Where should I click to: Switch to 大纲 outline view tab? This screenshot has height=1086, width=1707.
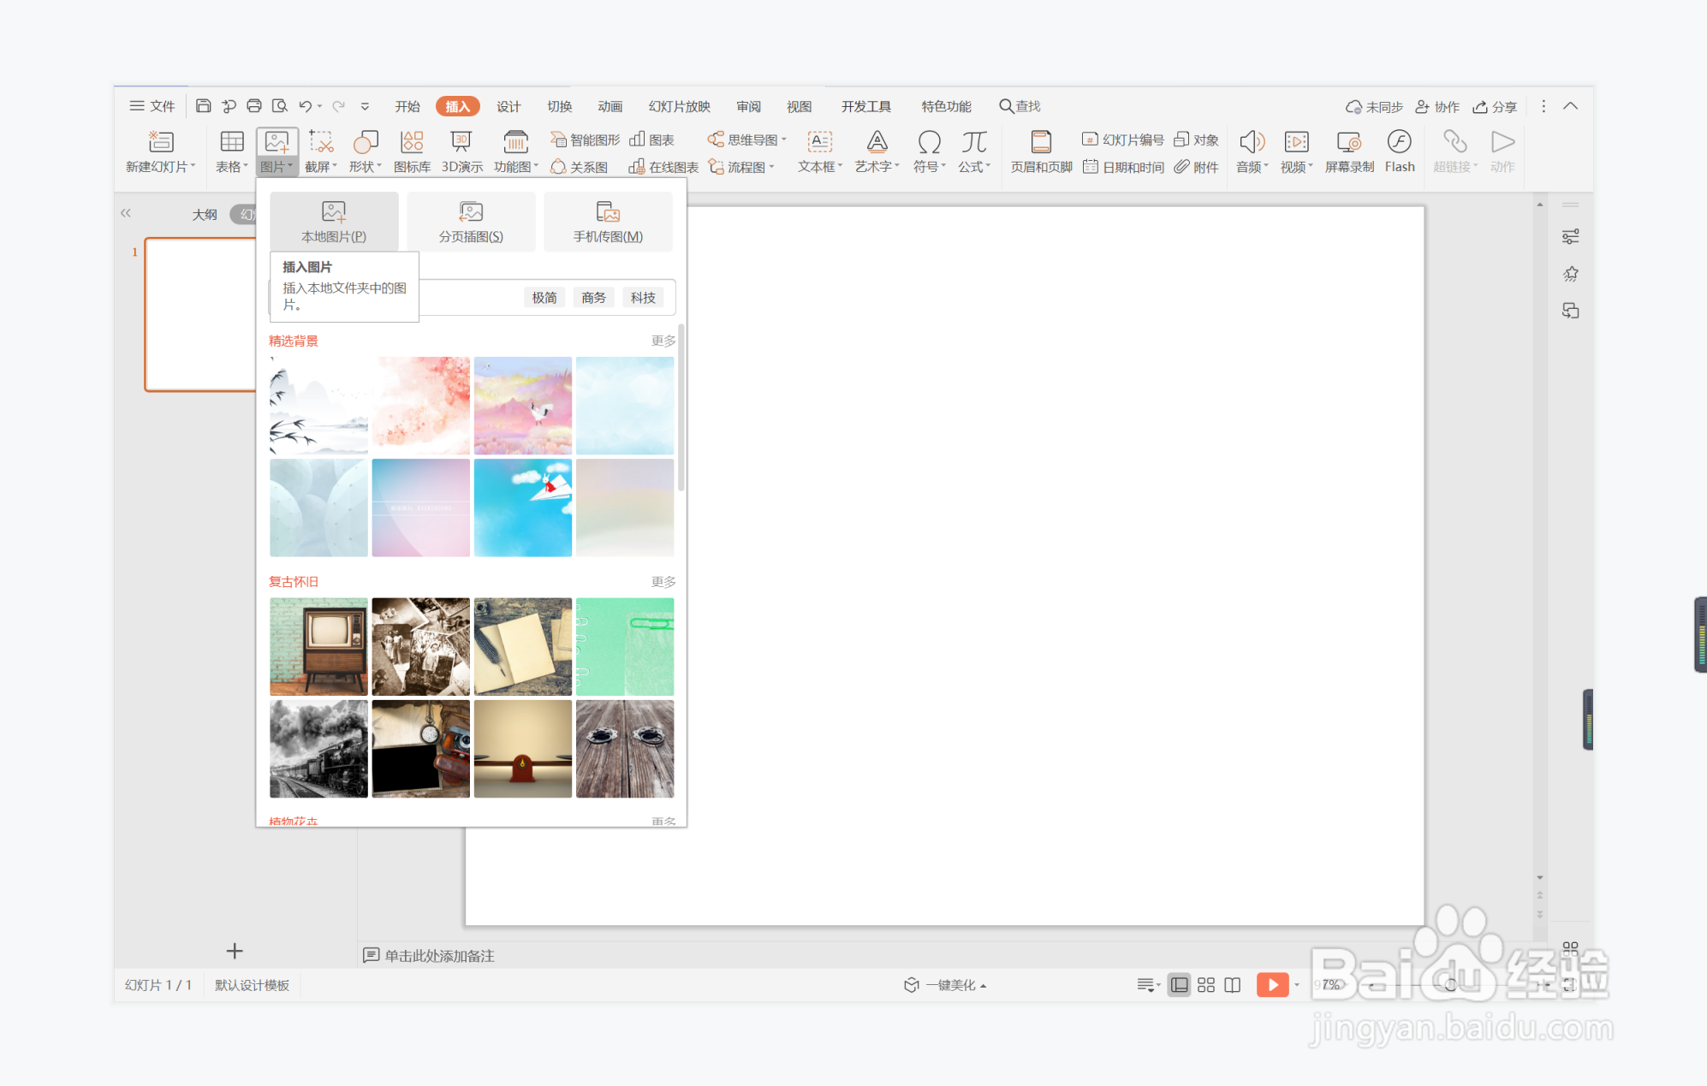[205, 214]
